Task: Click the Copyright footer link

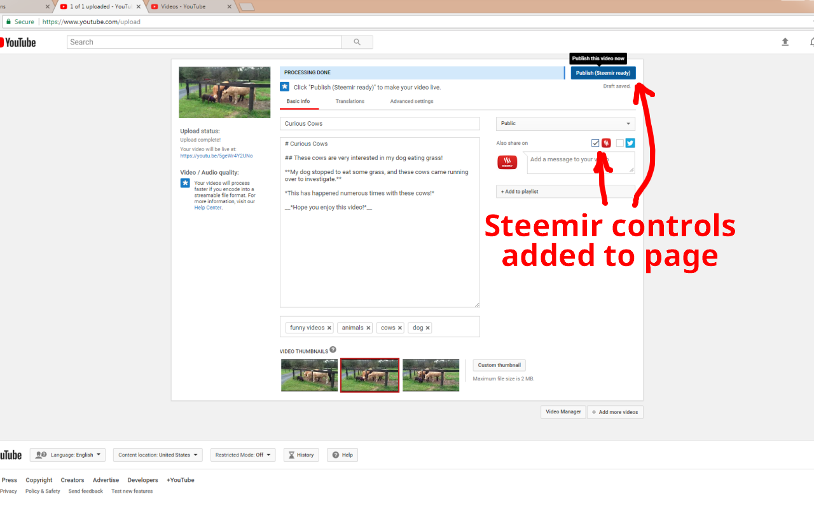Action: point(39,480)
